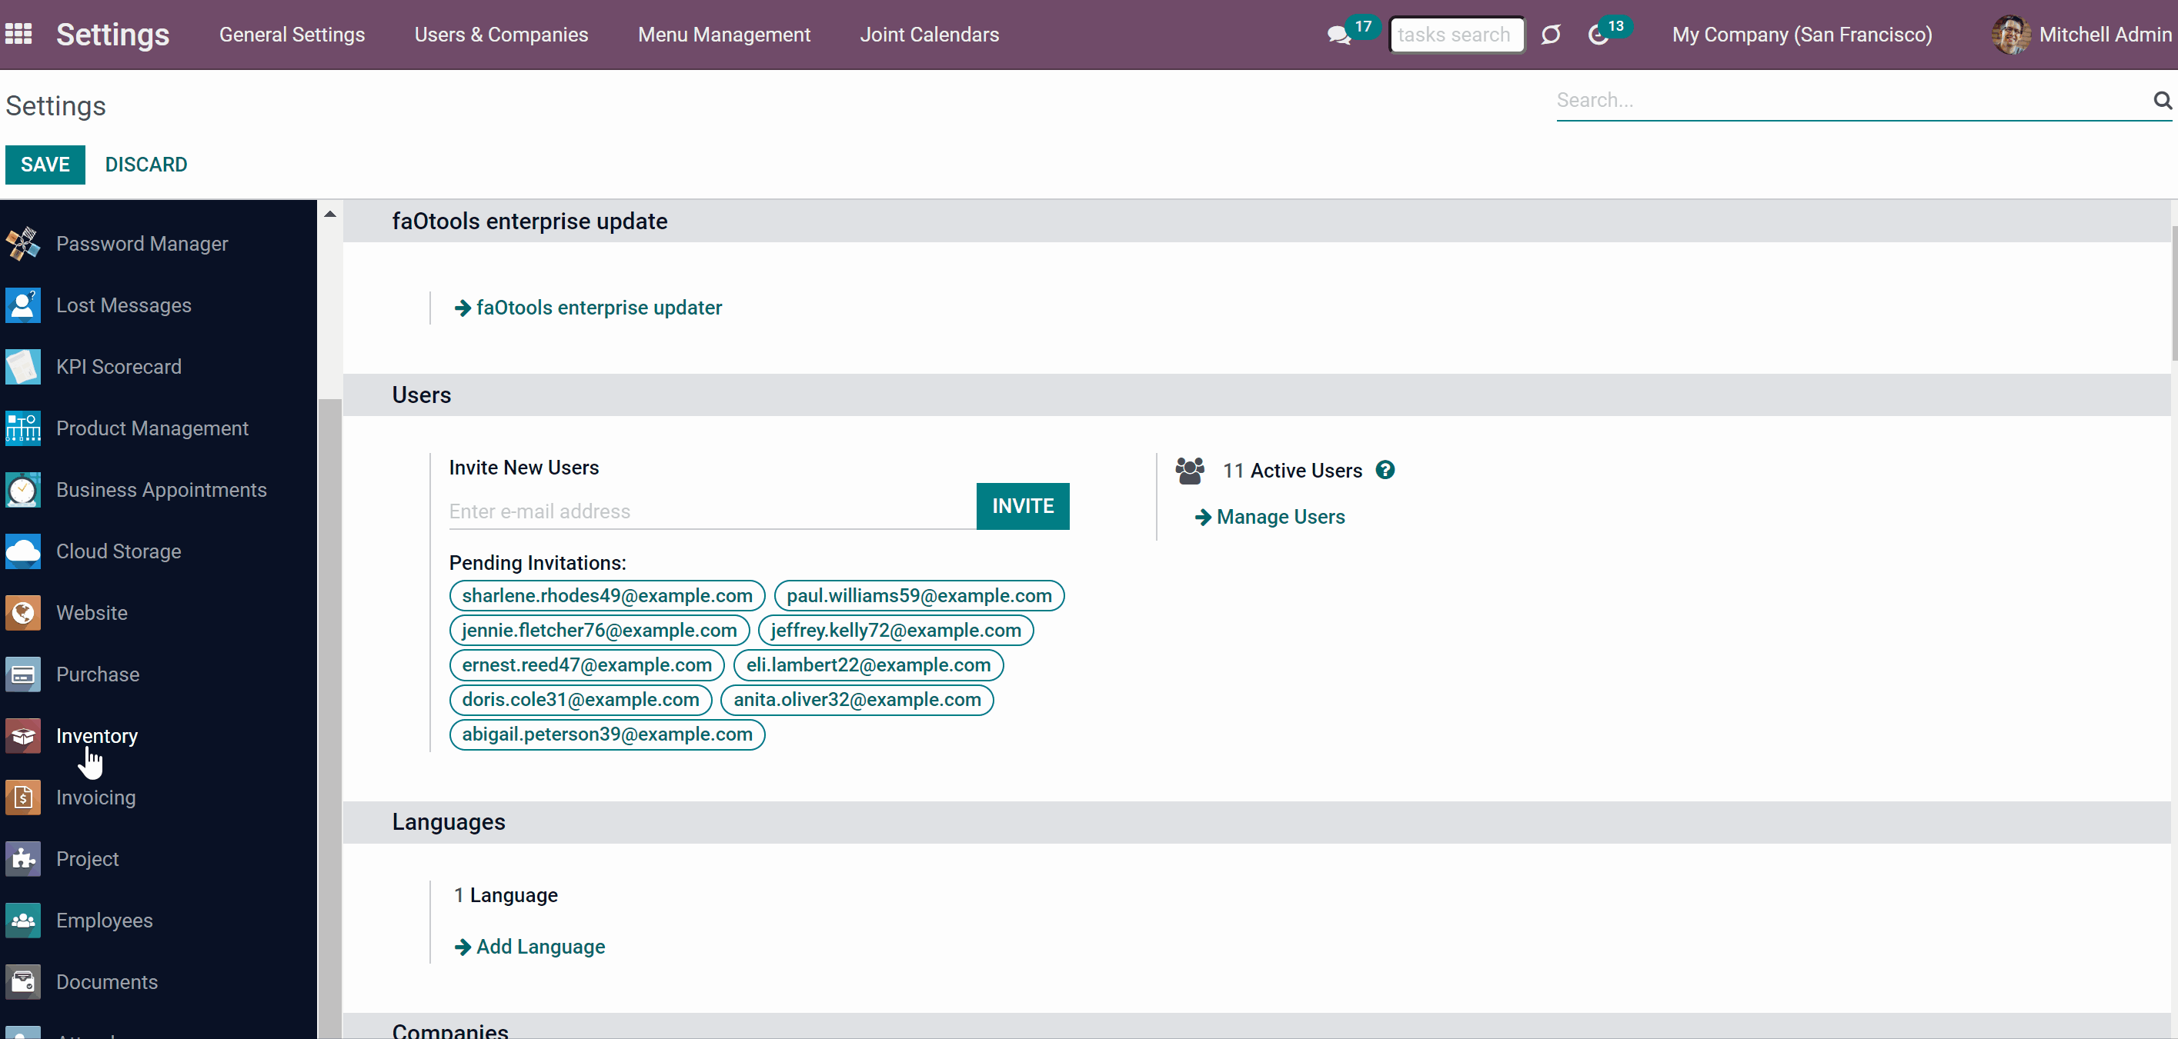
Task: Open the Employees people icon in the sidebar
Action: pos(23,921)
